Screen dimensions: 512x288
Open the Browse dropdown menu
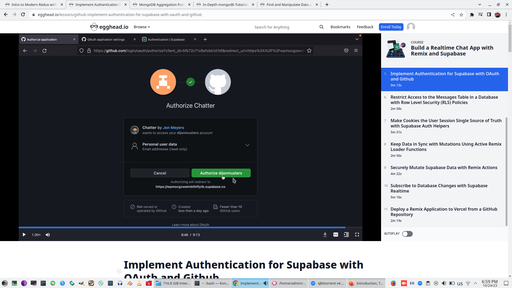142,27
